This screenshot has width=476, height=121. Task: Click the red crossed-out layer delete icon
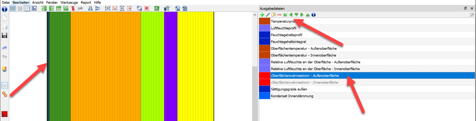(73, 9)
